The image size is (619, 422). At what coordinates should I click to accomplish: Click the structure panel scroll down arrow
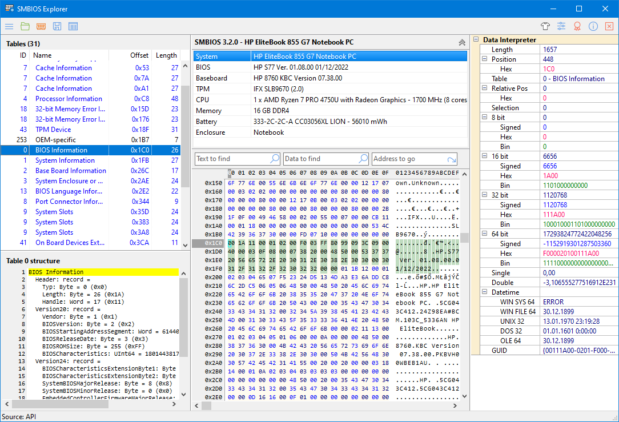[x=183, y=395]
